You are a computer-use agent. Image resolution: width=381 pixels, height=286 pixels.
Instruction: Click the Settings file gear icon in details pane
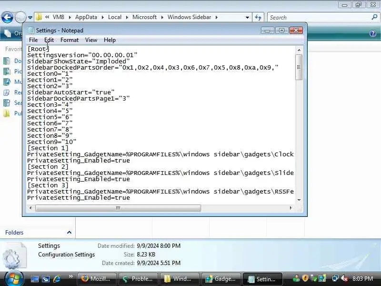pyautogui.click(x=14, y=256)
